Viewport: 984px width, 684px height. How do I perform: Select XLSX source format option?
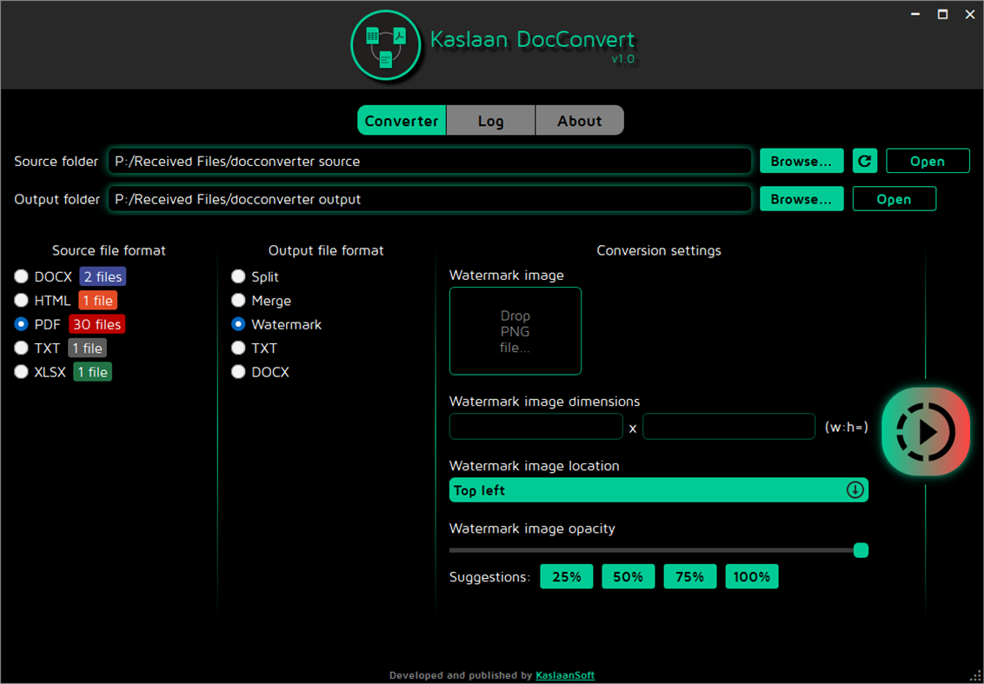(x=21, y=371)
